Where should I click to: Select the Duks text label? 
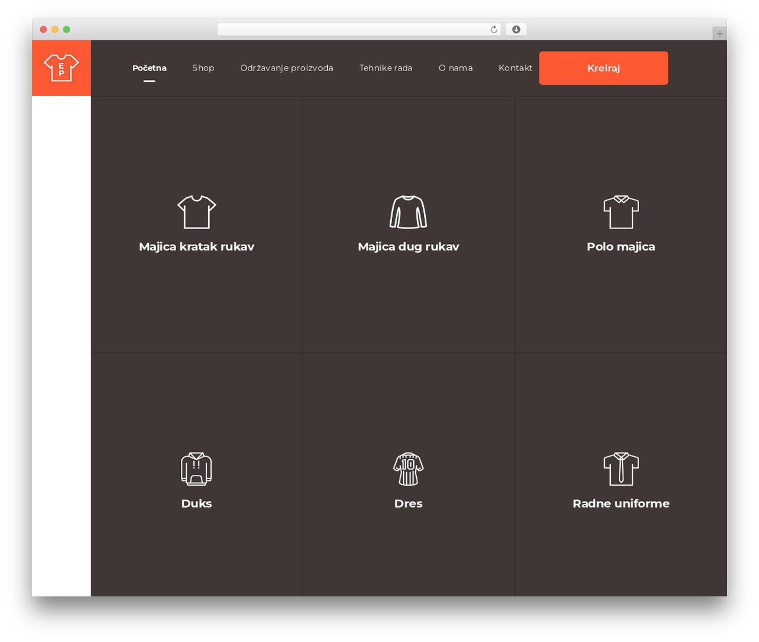[x=196, y=503]
